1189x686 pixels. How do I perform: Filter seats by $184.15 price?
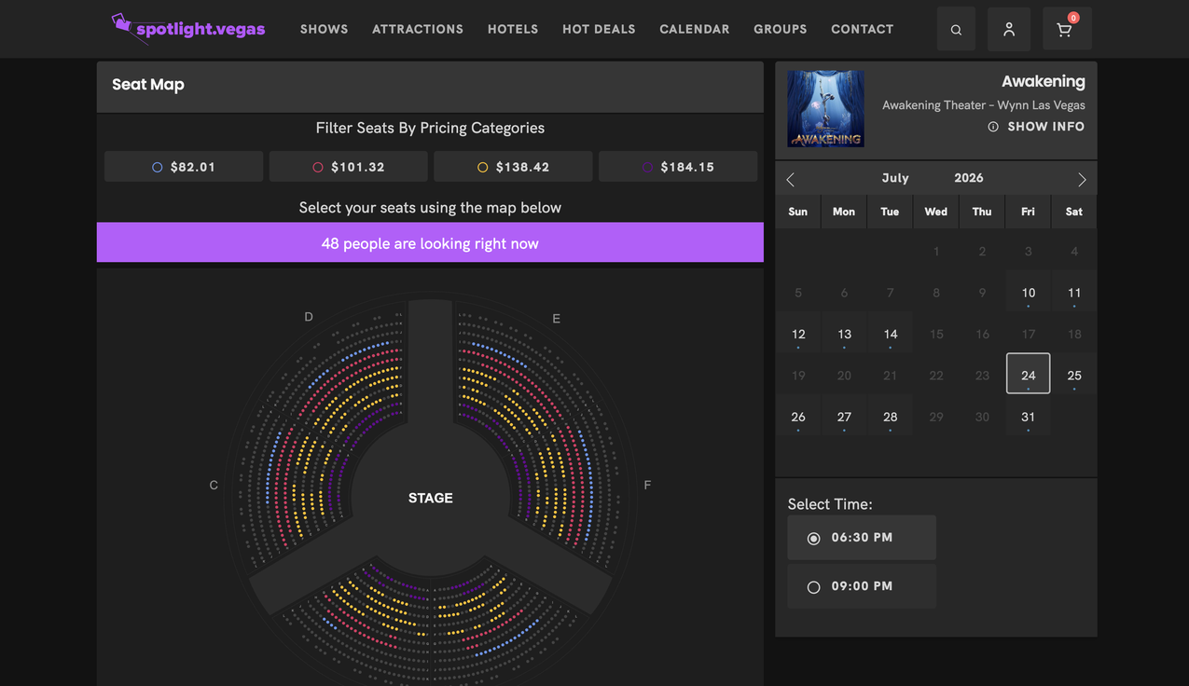[678, 167]
